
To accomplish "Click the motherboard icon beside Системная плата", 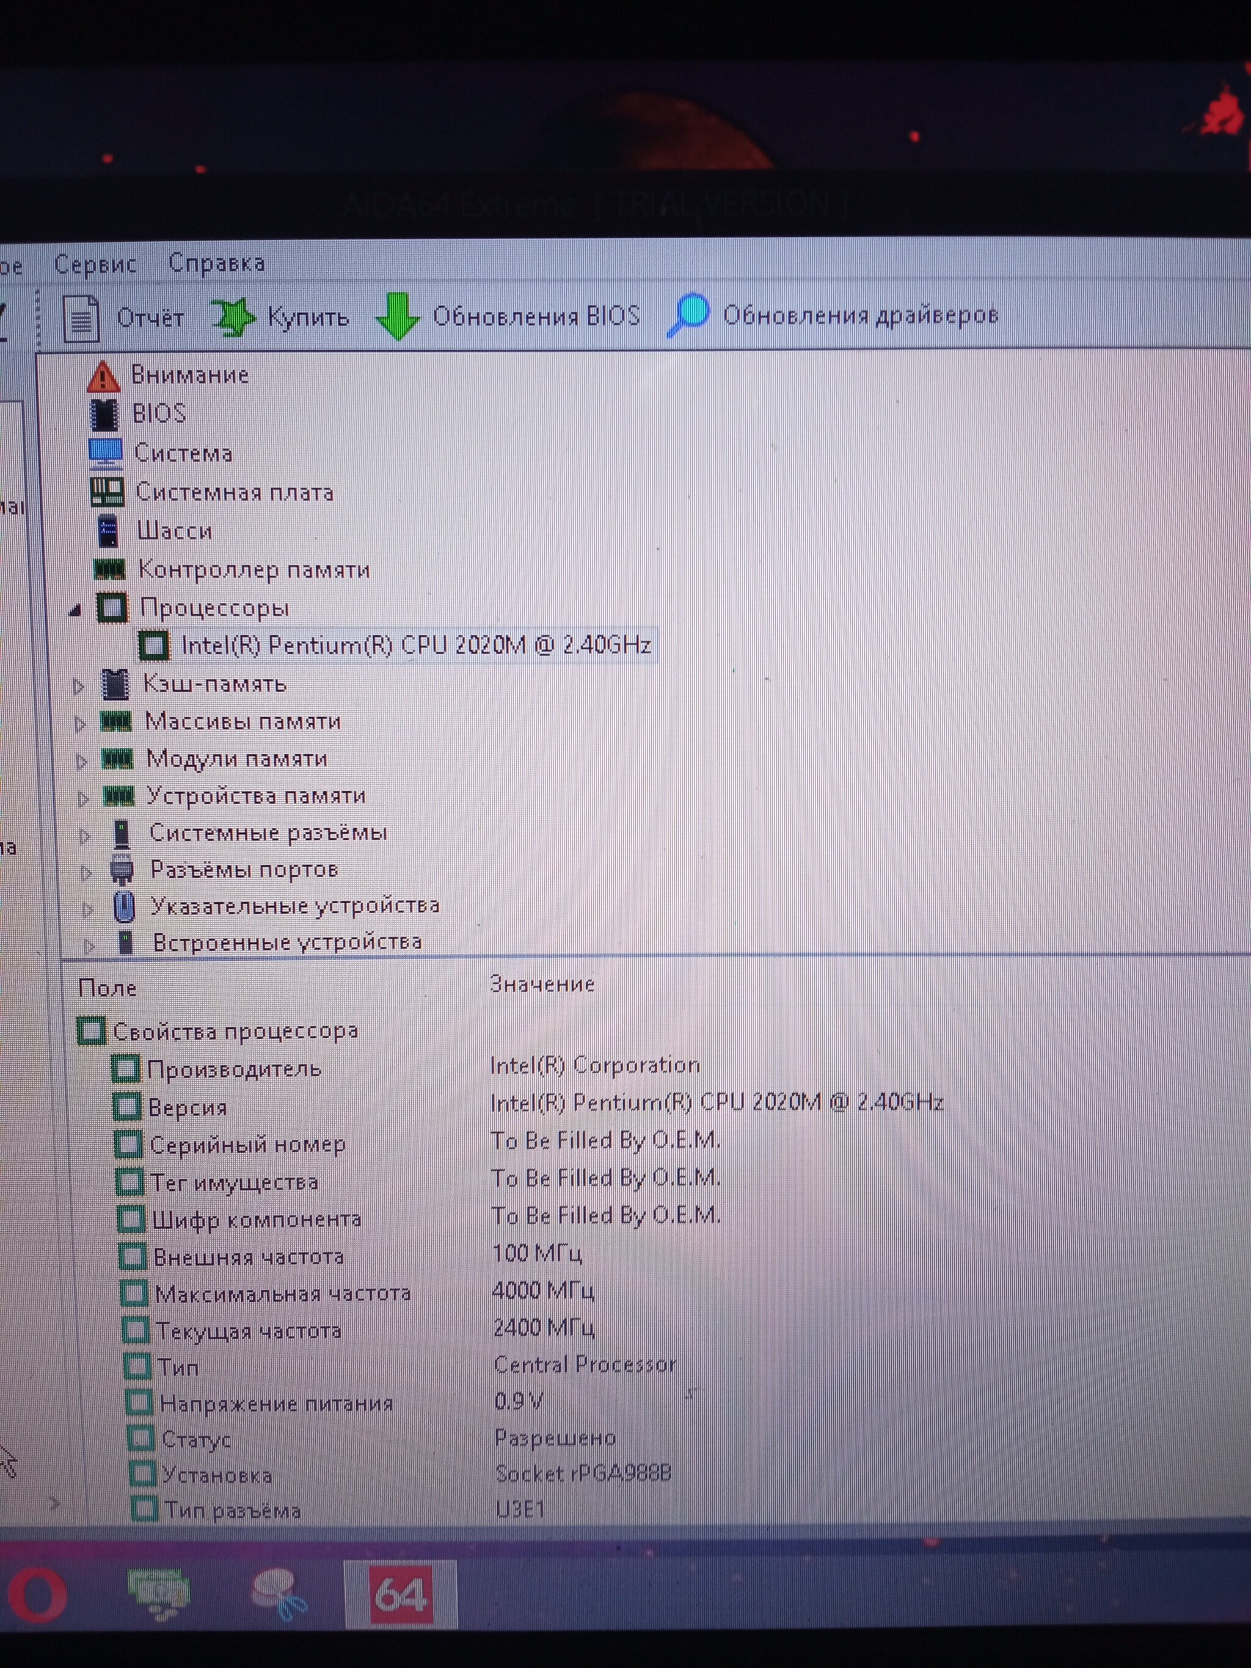I will pos(107,492).
